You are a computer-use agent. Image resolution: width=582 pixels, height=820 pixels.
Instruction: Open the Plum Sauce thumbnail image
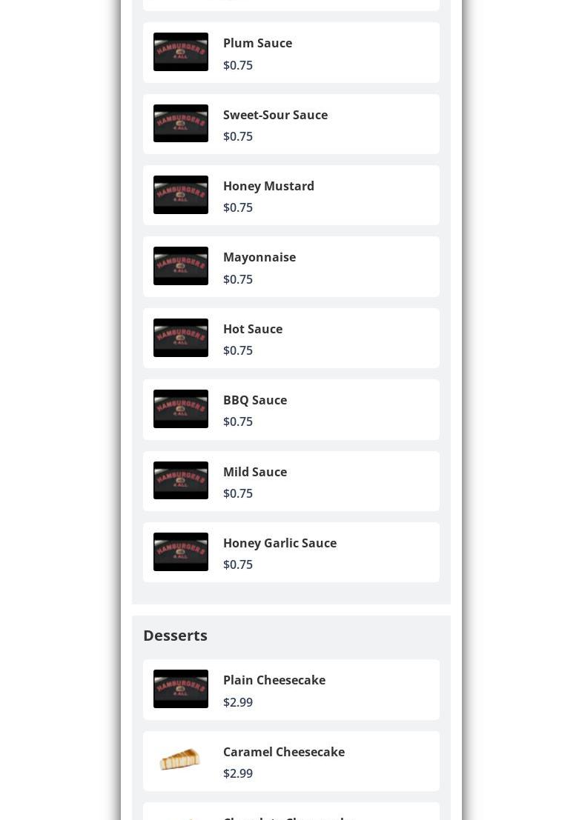tap(181, 52)
